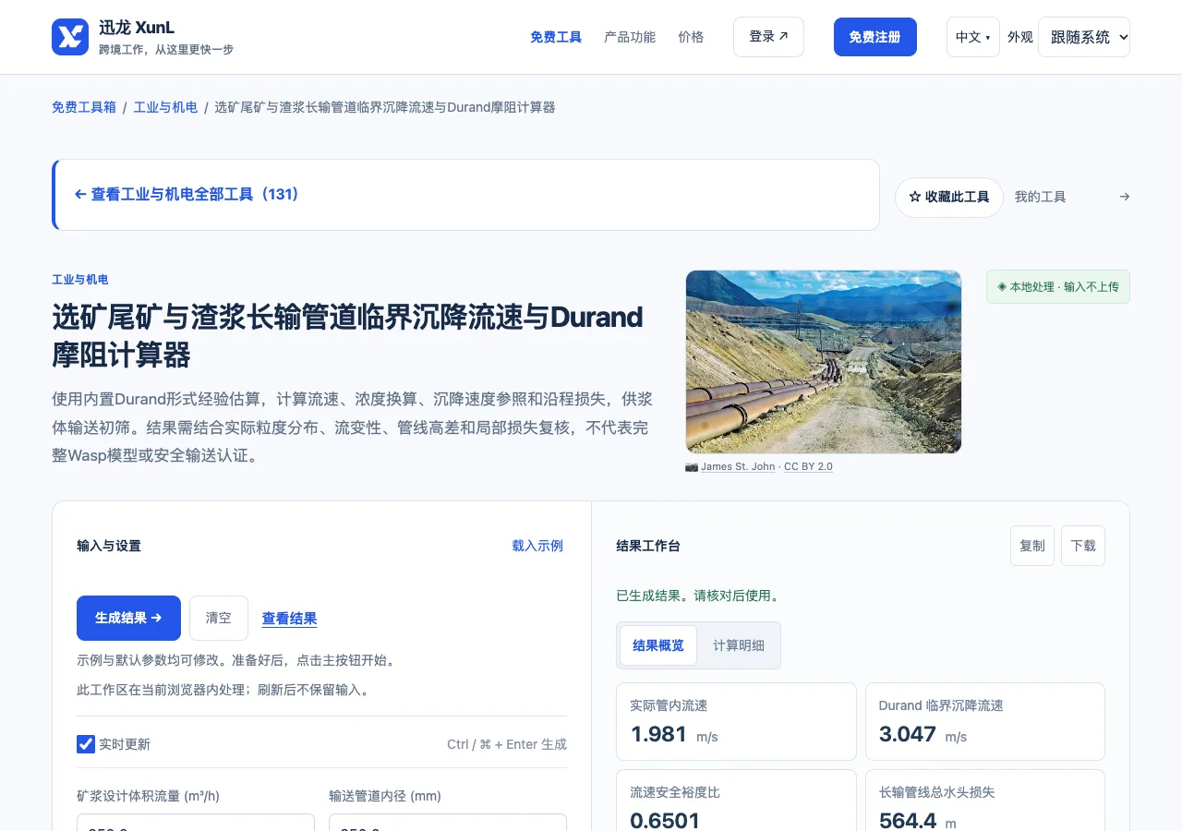Image resolution: width=1182 pixels, height=831 pixels.
Task: Click the 矿浆设计体积流量 input field
Action: [x=196, y=823]
